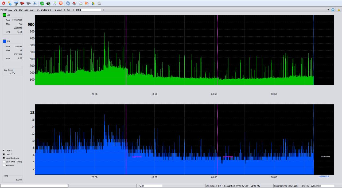Click the CPU usage field in status bar

[x=171, y=186]
